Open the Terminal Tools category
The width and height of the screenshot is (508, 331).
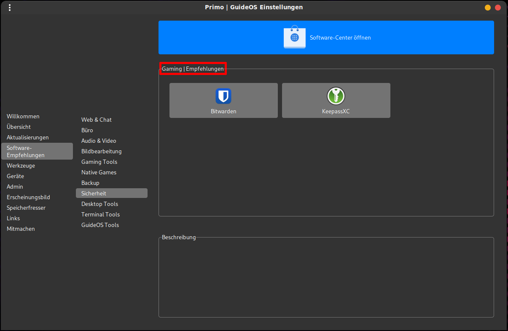click(100, 214)
